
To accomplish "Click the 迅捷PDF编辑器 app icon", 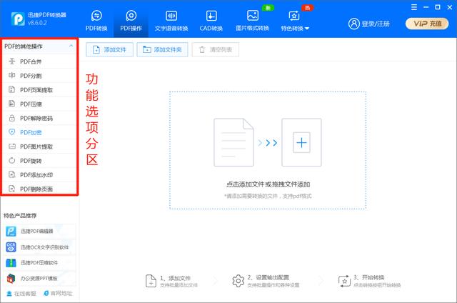I will (11, 232).
